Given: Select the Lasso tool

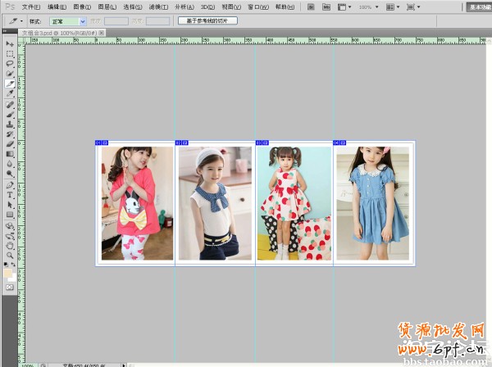Looking at the screenshot, I should pyautogui.click(x=10, y=63).
